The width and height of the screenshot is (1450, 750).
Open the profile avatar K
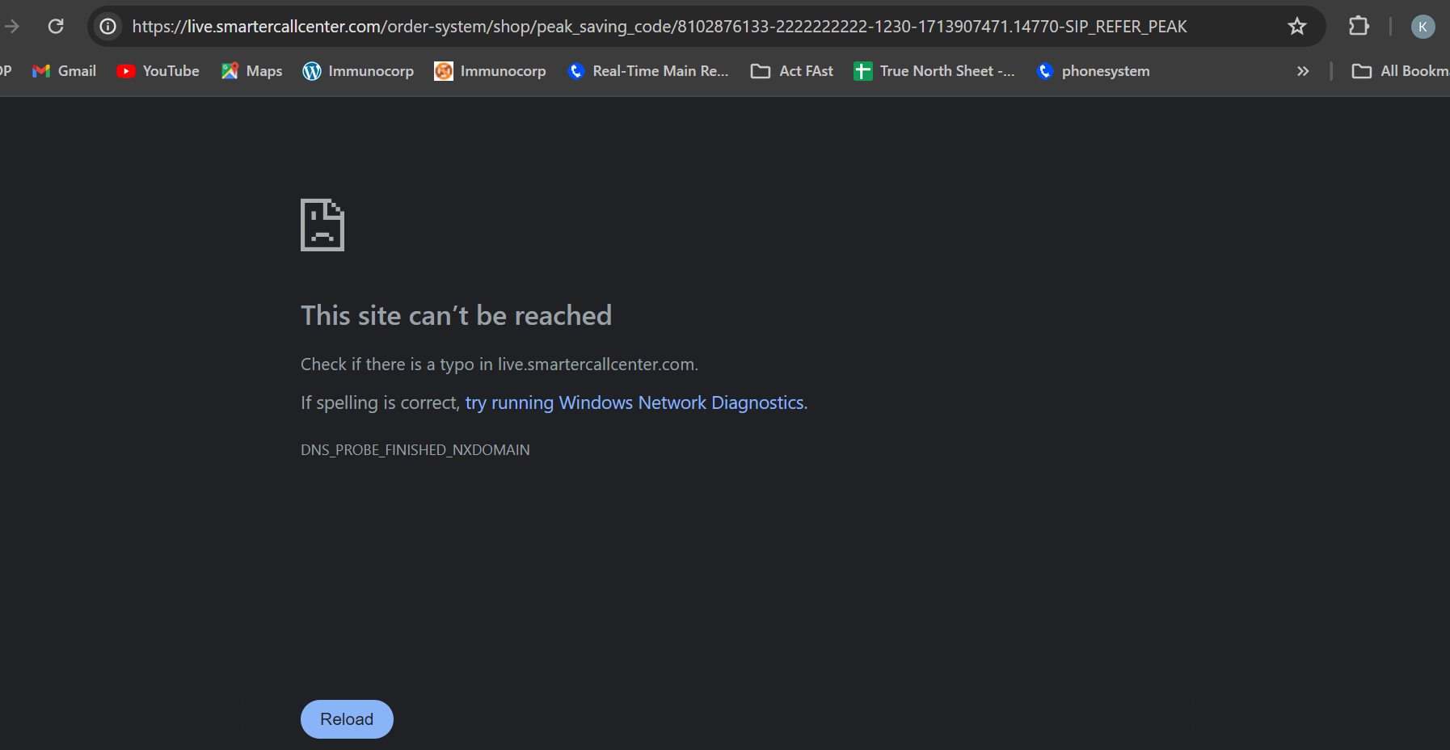(1423, 27)
